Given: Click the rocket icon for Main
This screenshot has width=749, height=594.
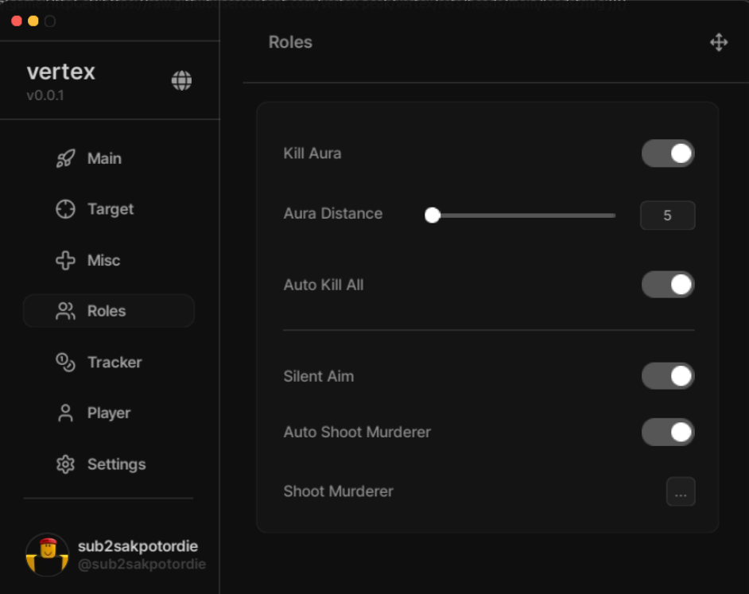Looking at the screenshot, I should click(x=65, y=158).
